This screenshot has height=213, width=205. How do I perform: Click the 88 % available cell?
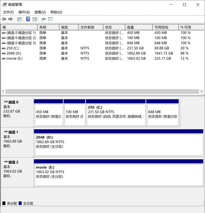click(184, 53)
